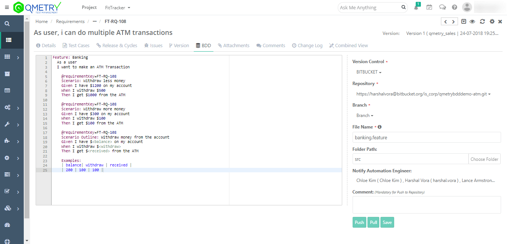Click the File Name input field
Screen dimensions: 507x244
point(427,137)
